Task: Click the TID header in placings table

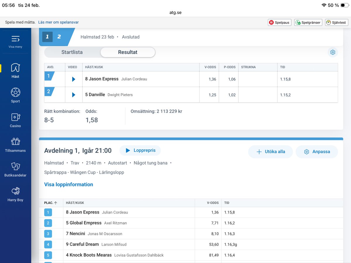Action: [x=227, y=203]
